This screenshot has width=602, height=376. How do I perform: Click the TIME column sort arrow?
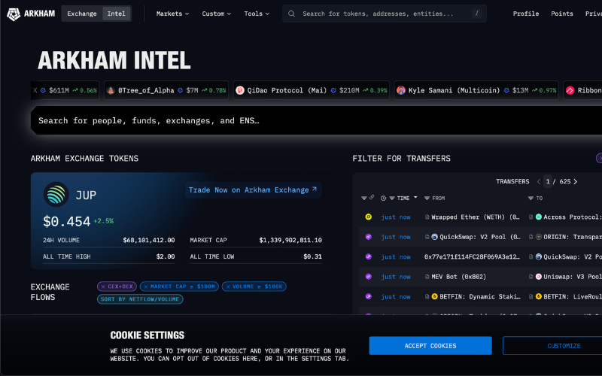(x=415, y=198)
